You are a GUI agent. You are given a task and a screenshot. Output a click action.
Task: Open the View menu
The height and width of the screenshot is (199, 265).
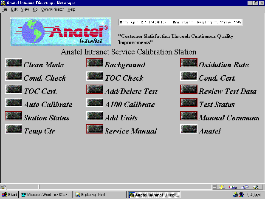[x=25, y=9]
